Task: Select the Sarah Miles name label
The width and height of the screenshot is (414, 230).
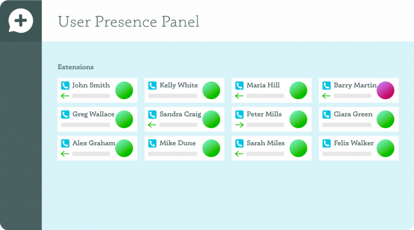Action: tap(266, 143)
